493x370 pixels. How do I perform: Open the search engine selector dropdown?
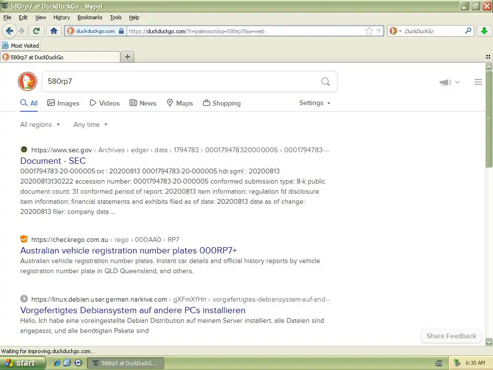coord(395,31)
